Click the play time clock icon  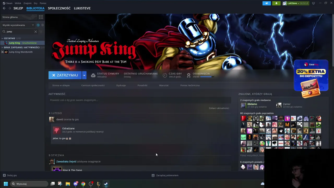(165, 75)
